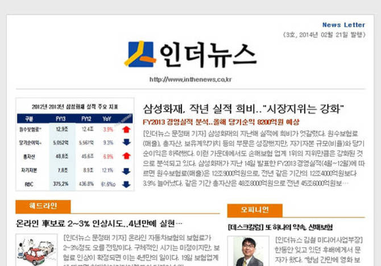The image size is (381, 266).
Task: Click the 인더뉴스 masthead title
Action: coord(208,55)
